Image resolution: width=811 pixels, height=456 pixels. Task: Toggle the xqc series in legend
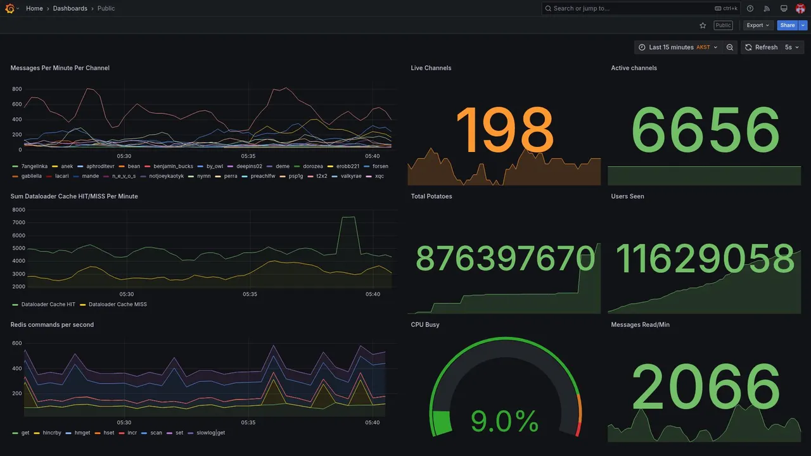click(380, 176)
